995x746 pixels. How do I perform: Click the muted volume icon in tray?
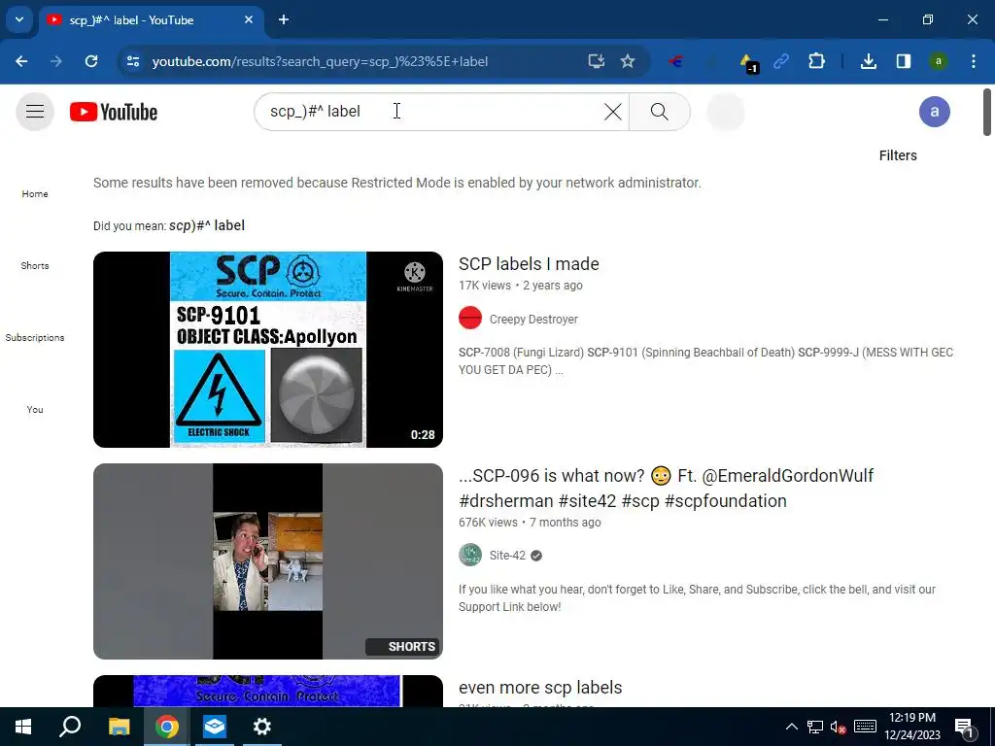[x=839, y=727]
